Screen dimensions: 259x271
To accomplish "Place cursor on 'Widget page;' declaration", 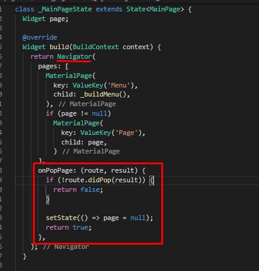I will tap(46, 19).
